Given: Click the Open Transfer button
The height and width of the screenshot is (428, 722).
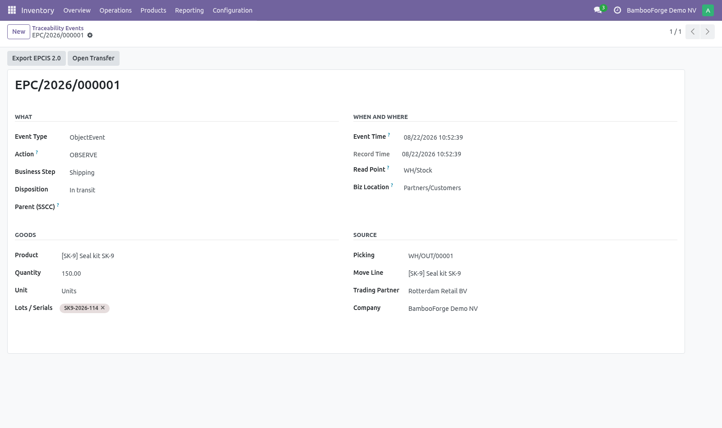Looking at the screenshot, I should [93, 58].
